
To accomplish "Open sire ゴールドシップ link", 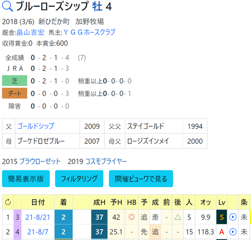I will coord(36,126).
